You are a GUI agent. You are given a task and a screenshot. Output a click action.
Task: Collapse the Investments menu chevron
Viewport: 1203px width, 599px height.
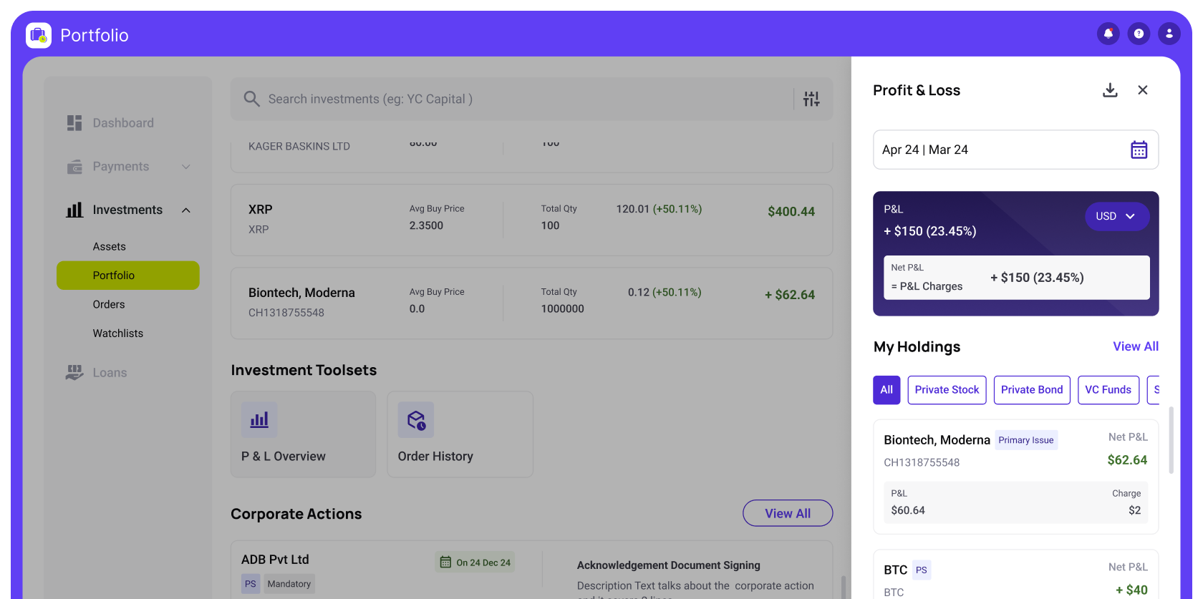pyautogui.click(x=186, y=210)
